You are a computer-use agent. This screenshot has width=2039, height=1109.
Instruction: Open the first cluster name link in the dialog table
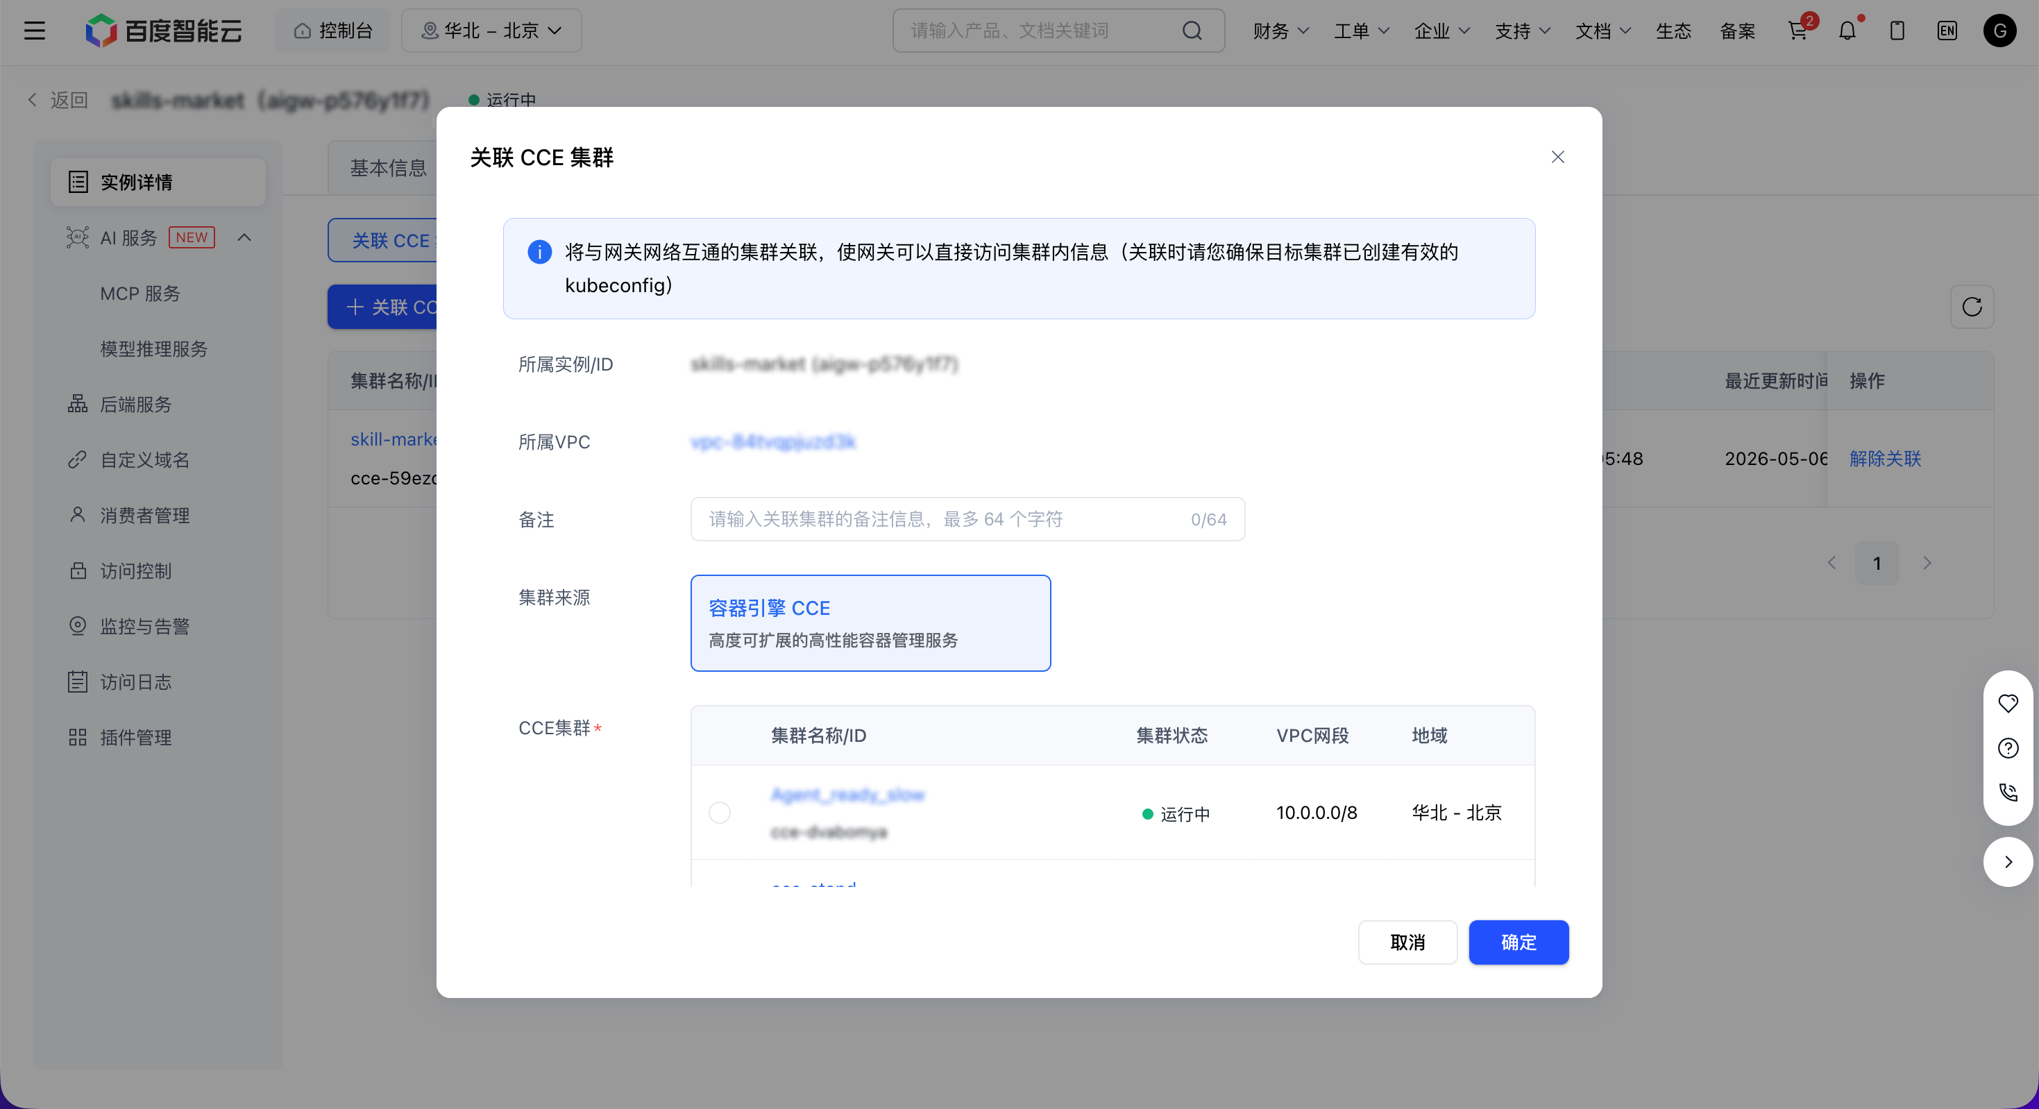click(848, 794)
